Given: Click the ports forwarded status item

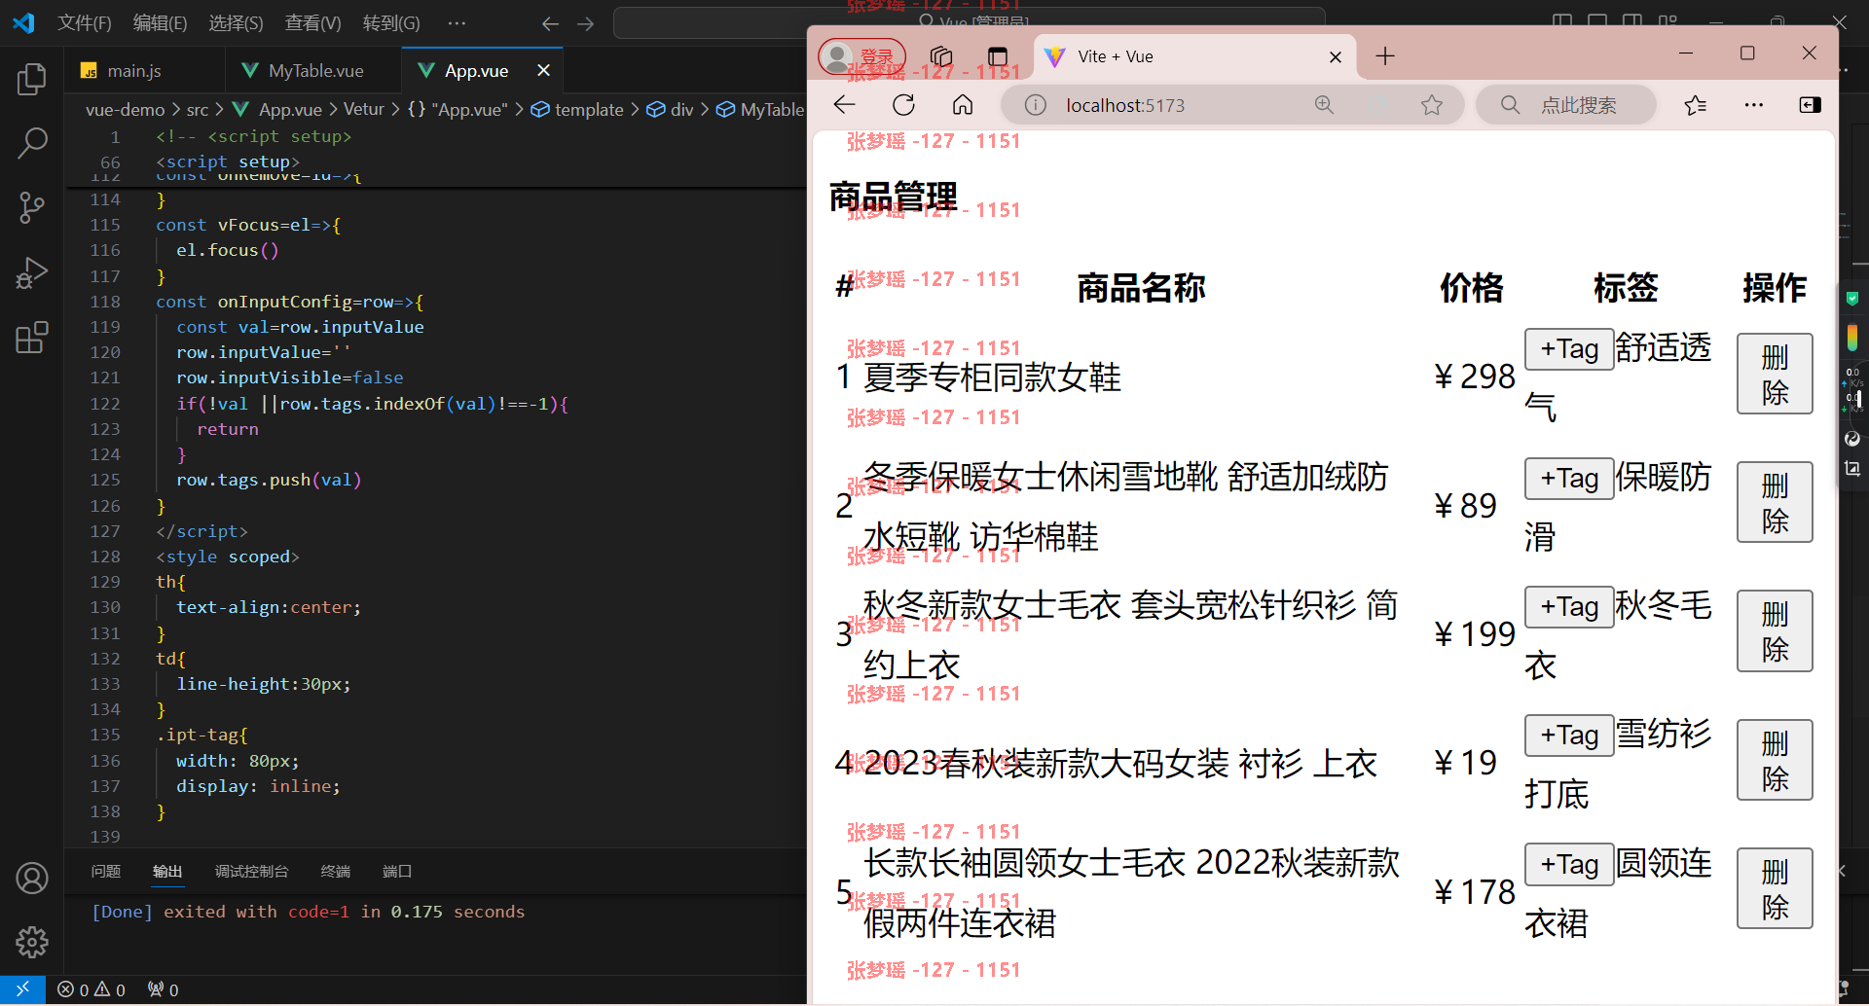Looking at the screenshot, I should [163, 989].
